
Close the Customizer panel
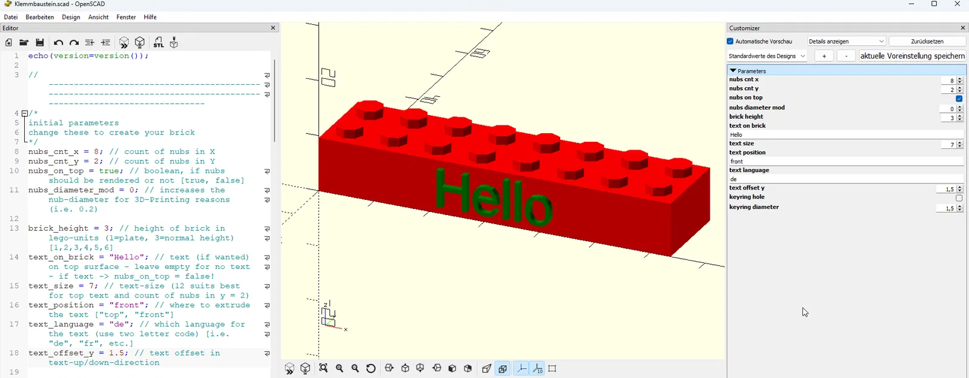tap(963, 28)
